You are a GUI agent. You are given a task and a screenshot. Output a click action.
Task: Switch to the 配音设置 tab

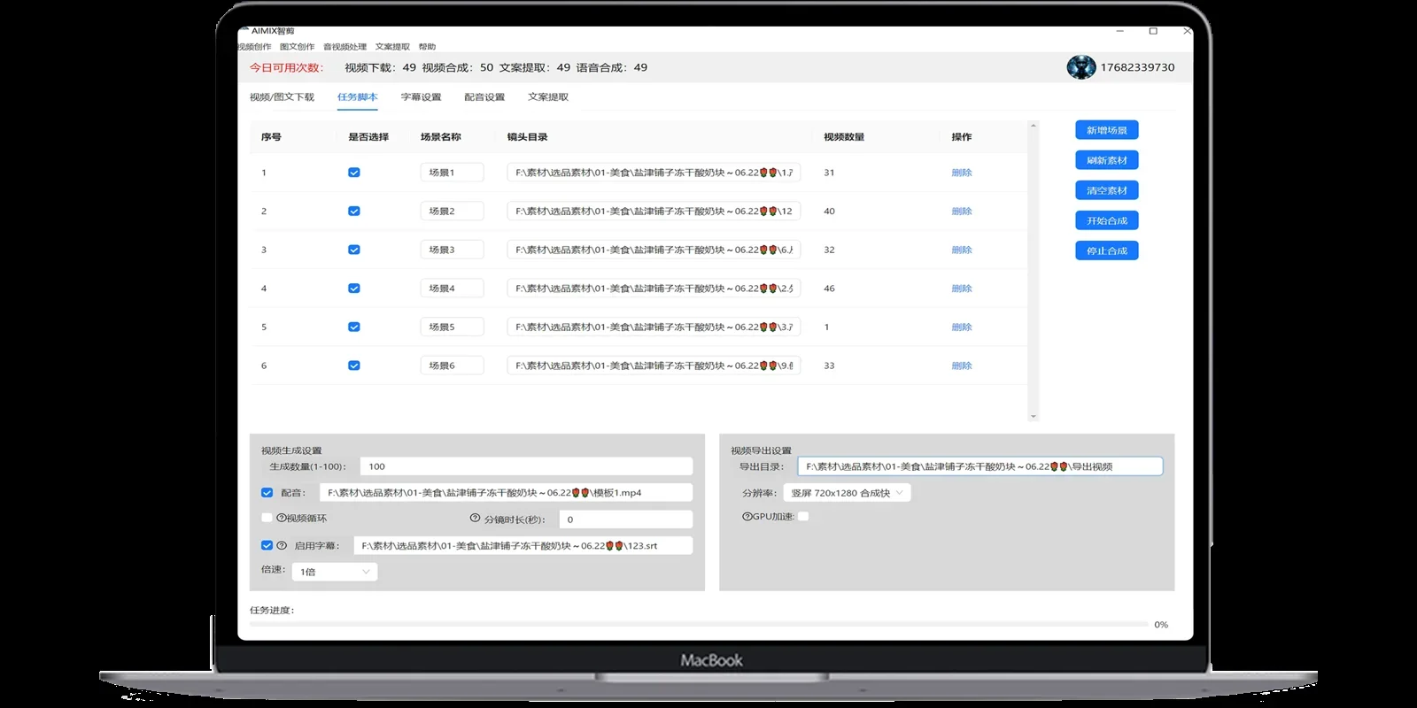pyautogui.click(x=484, y=97)
